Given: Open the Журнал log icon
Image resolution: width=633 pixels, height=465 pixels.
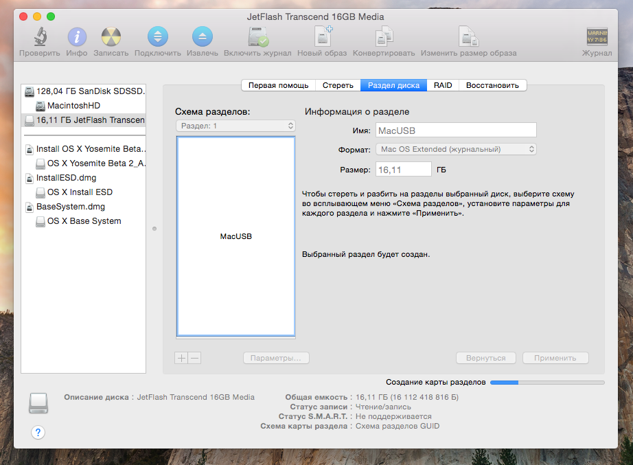Looking at the screenshot, I should pos(597,37).
